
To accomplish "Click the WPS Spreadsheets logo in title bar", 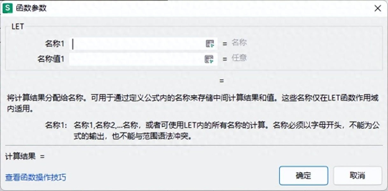I will [8, 8].
